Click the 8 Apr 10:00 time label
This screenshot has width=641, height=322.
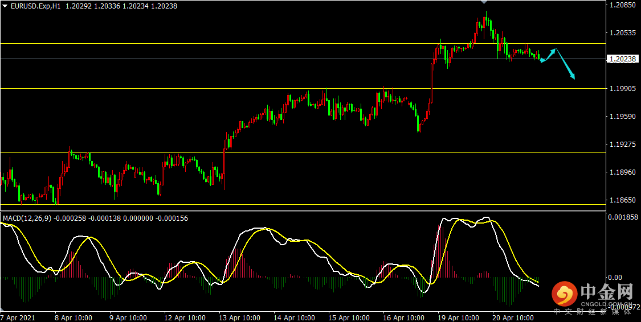pos(74,317)
